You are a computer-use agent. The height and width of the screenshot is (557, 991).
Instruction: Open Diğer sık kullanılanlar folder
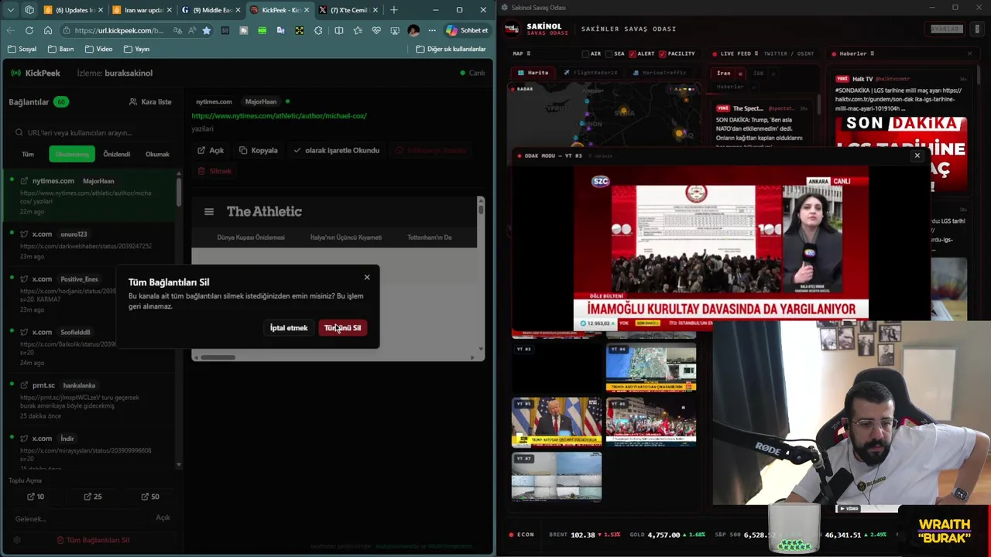click(x=451, y=49)
